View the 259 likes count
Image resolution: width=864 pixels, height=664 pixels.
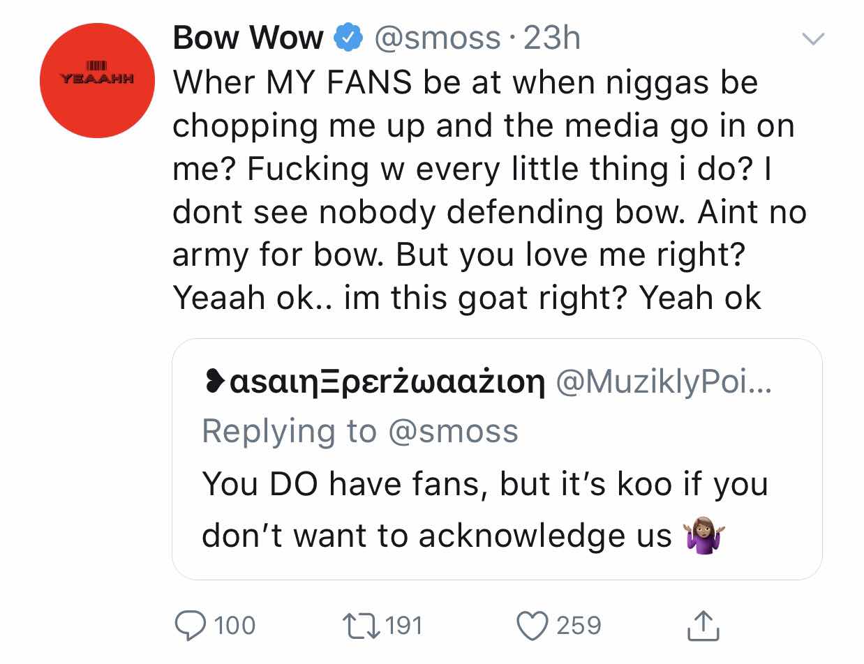pos(579,626)
